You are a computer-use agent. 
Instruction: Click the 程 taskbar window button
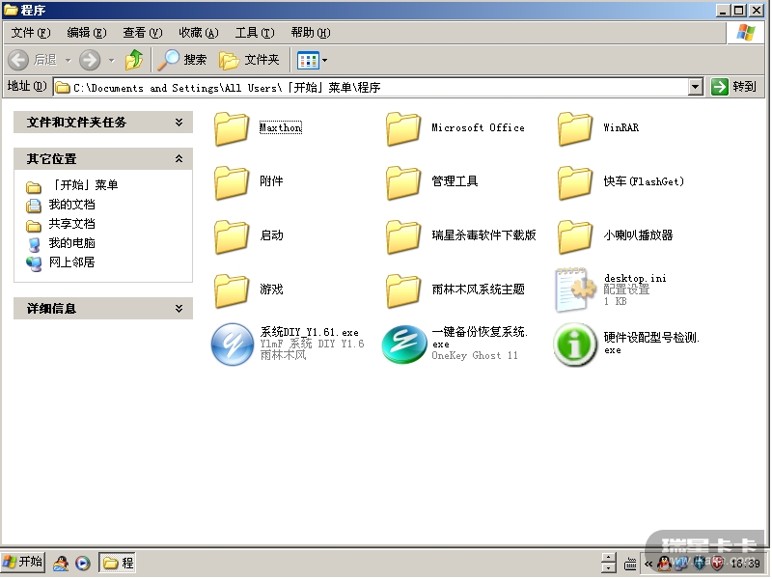click(117, 563)
